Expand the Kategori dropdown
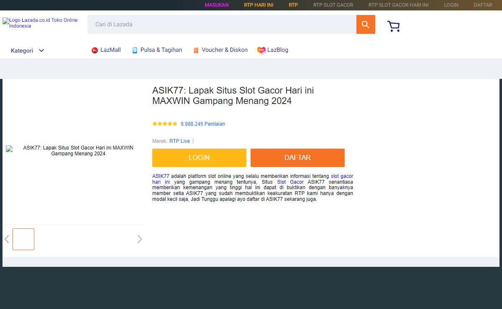 coord(28,51)
